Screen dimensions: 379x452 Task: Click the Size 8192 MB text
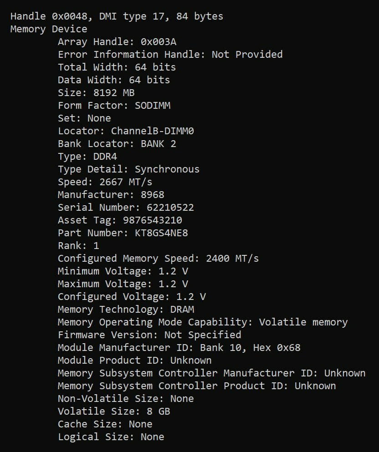(x=96, y=93)
